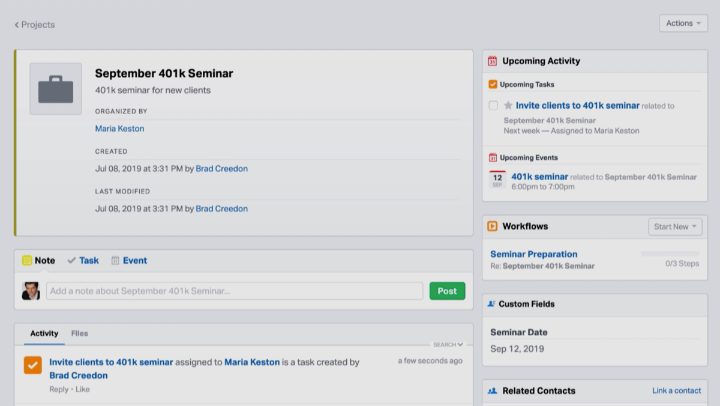
Task: Click the Custom Fields icon
Action: point(491,304)
